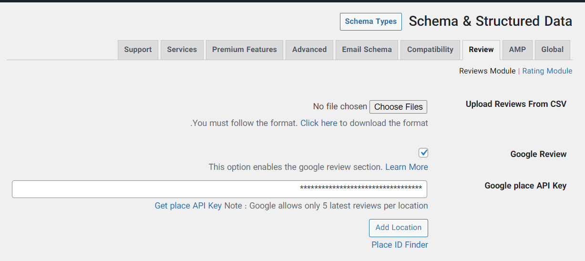
Task: Click the Add Location button
Action: pyautogui.click(x=398, y=228)
